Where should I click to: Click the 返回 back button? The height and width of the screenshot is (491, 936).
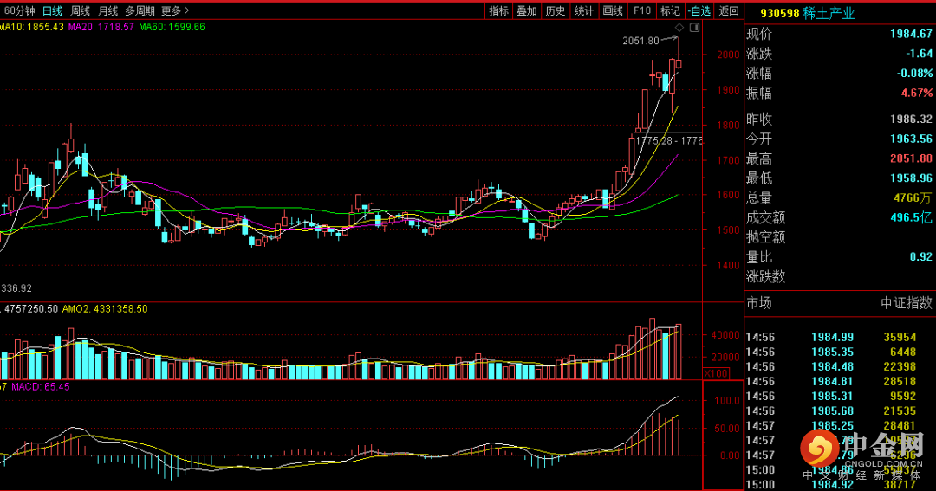[x=728, y=10]
